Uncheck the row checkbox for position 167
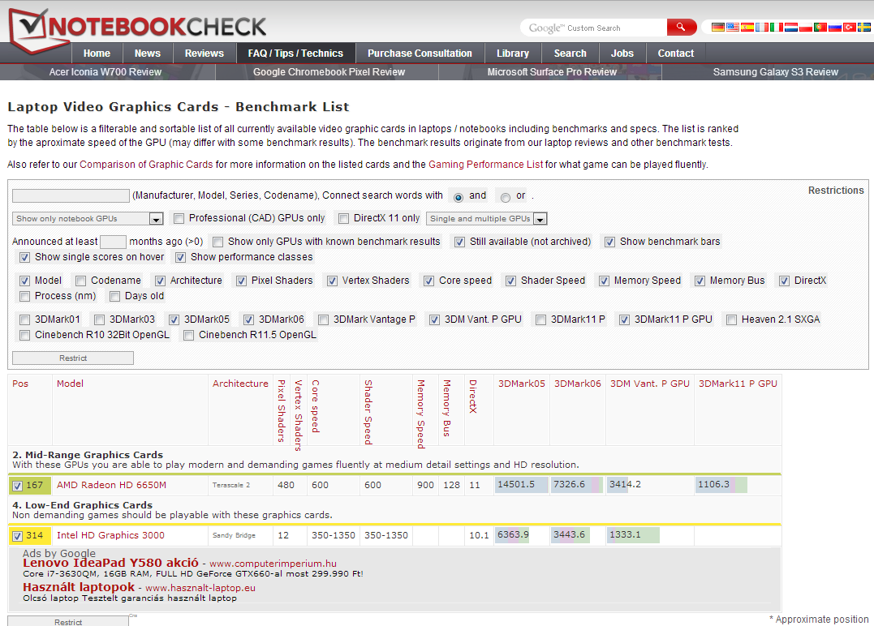The height and width of the screenshot is (626, 874). (x=17, y=486)
